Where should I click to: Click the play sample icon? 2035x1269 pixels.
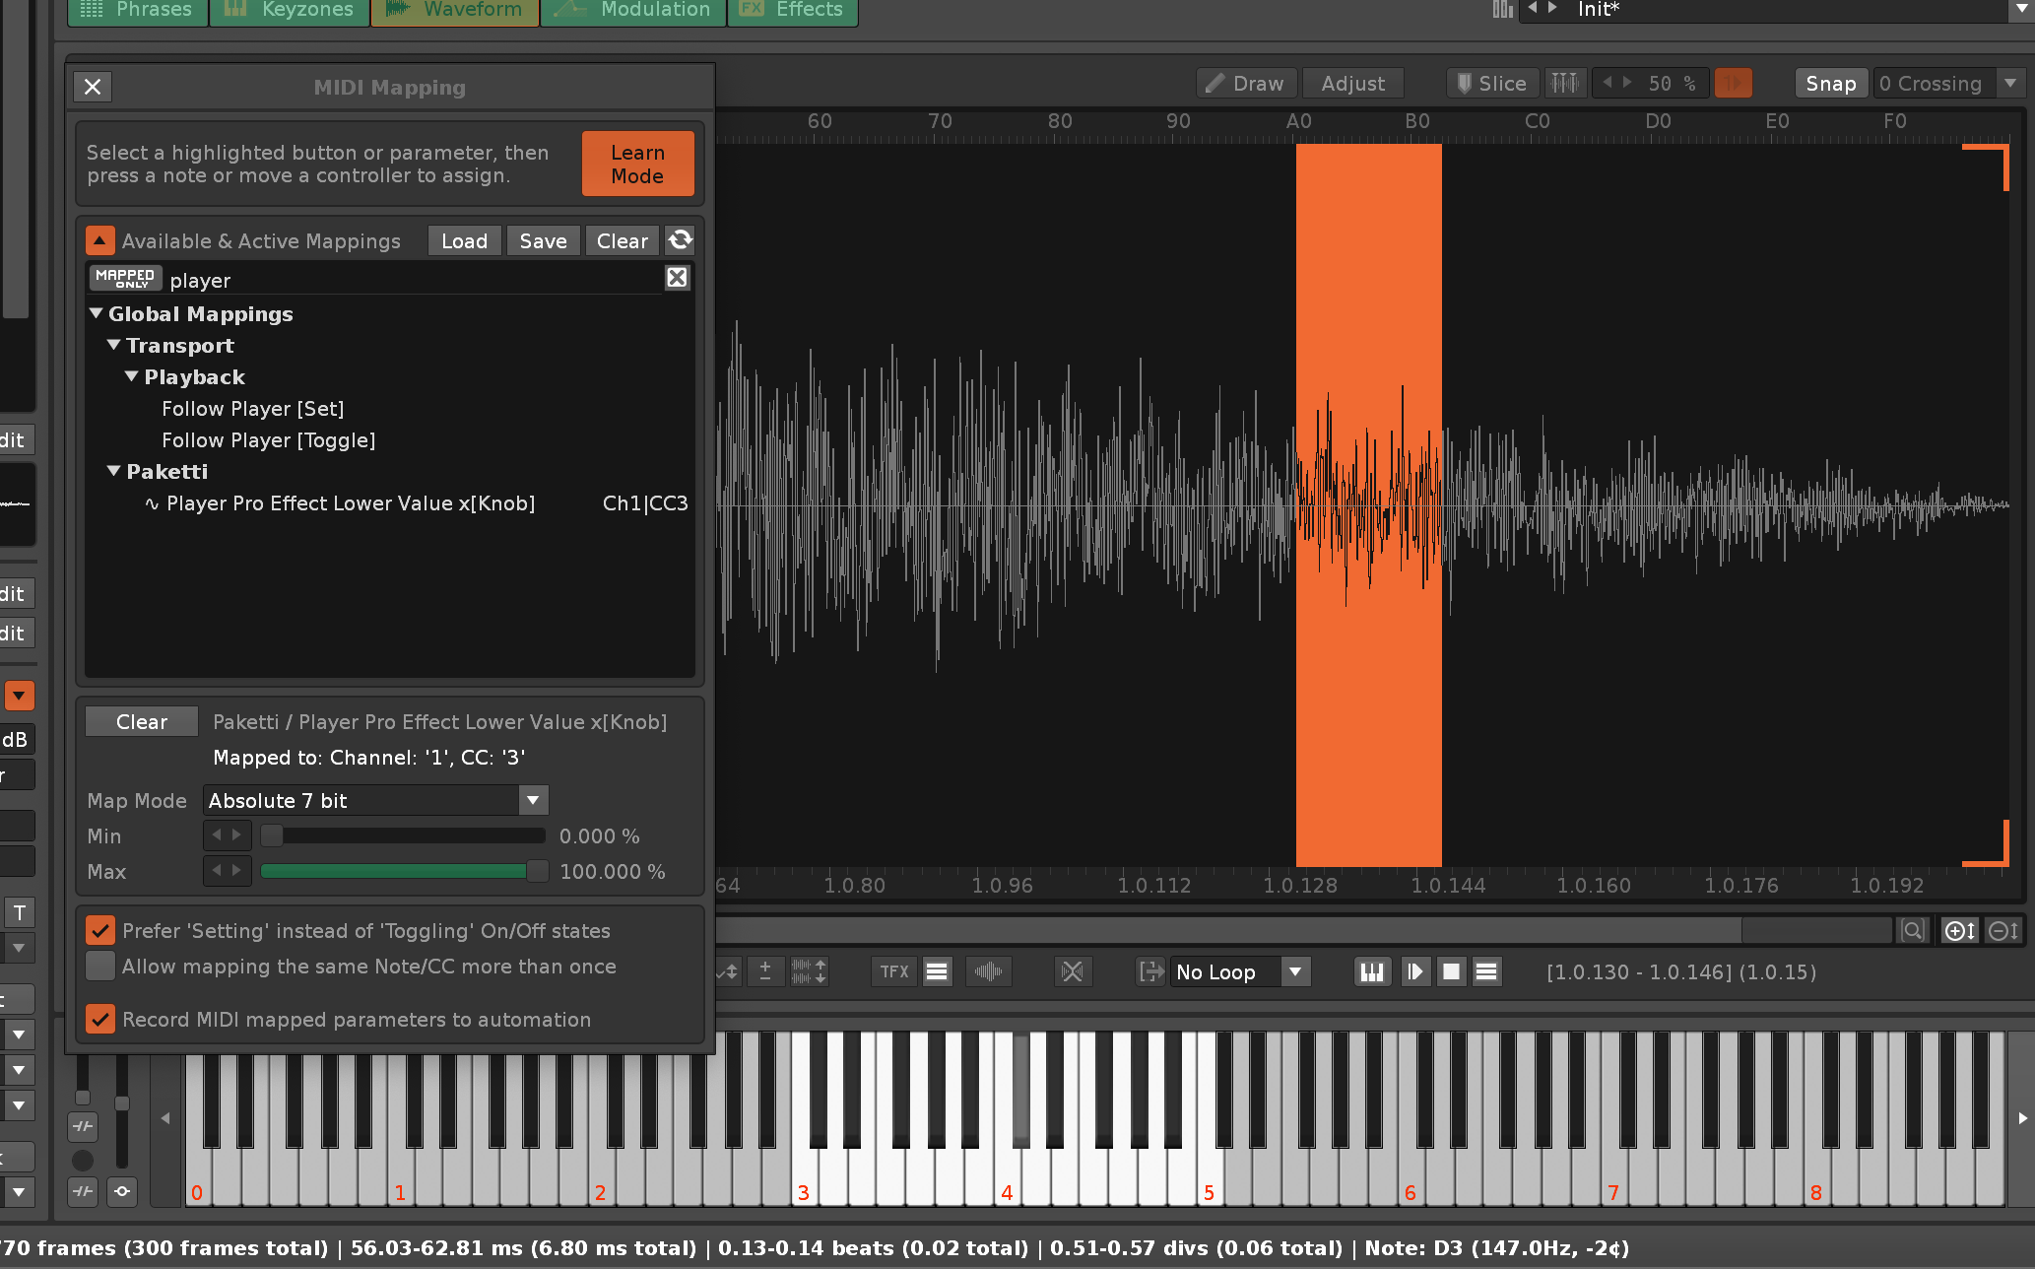[1414, 972]
